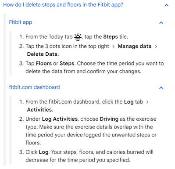Click the bold 'Floors' word
The height and width of the screenshot is (169, 175).
[x=44, y=64]
